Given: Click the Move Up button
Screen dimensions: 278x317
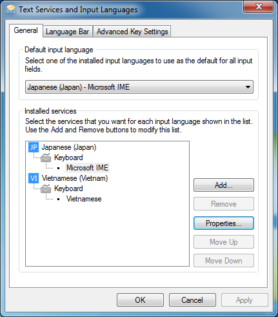Looking at the screenshot, I should 224,242.
